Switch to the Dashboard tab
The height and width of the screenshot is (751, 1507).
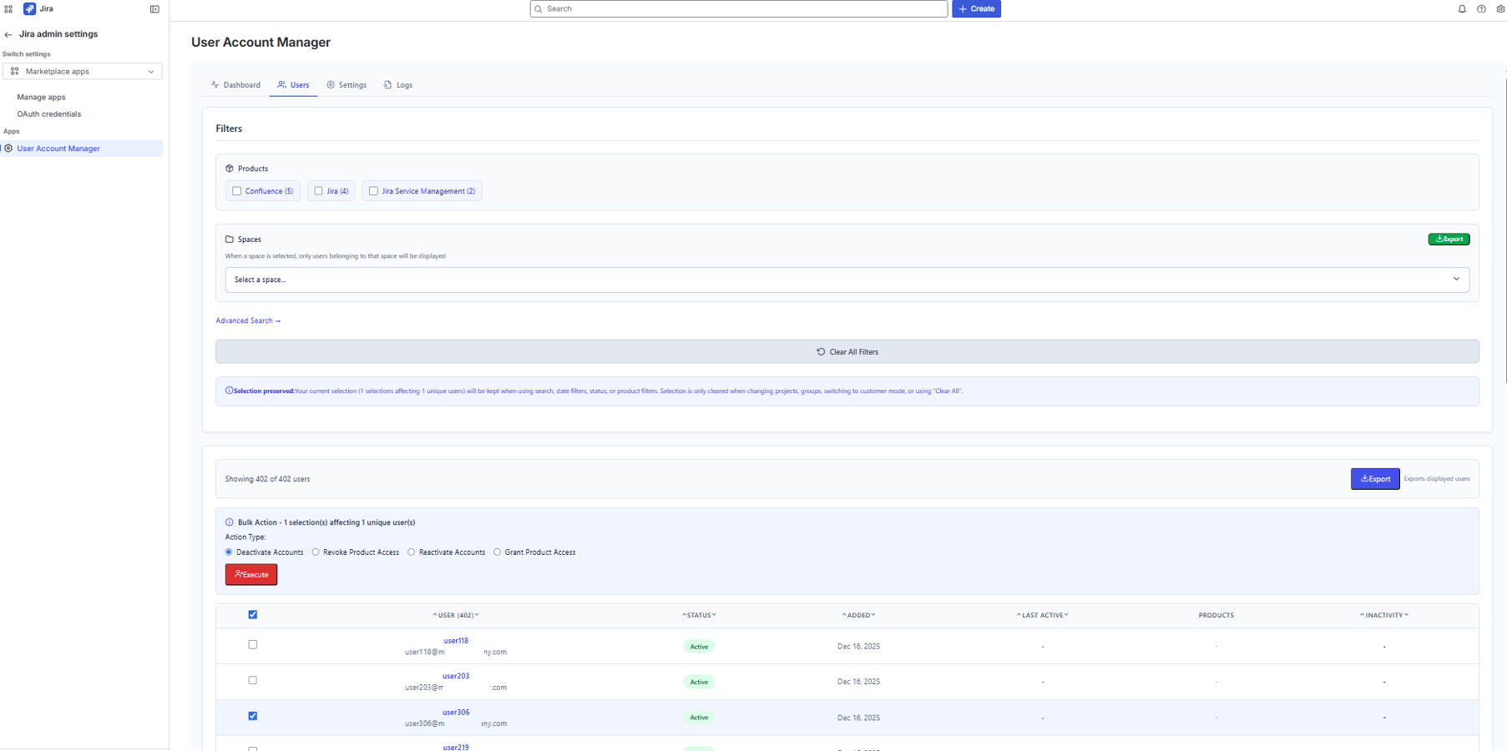click(236, 84)
